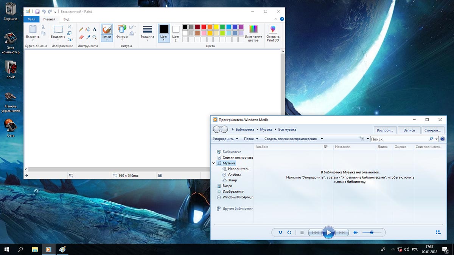Mute the Windows Media Player volume

click(x=355, y=233)
